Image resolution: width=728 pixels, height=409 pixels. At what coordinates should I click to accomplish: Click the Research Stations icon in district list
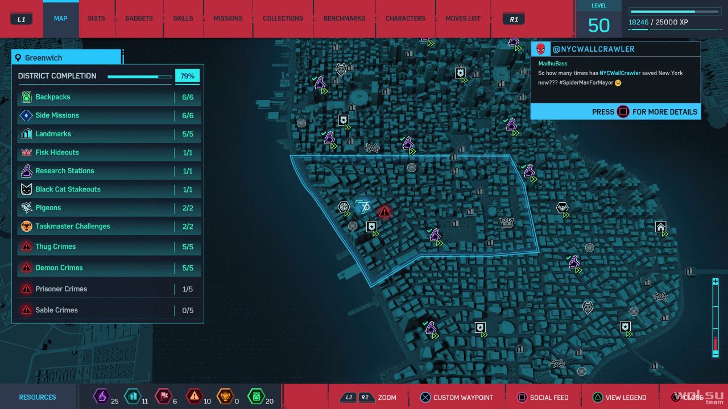point(26,171)
